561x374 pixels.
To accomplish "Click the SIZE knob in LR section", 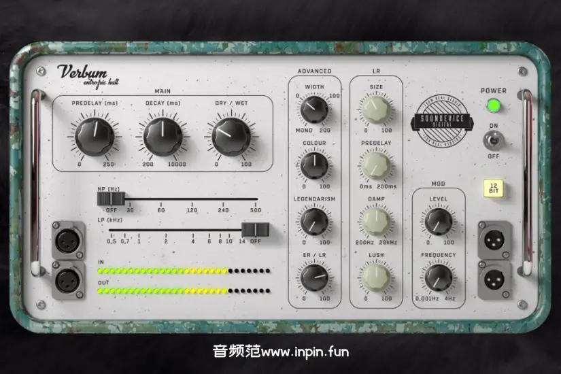I will (376, 109).
